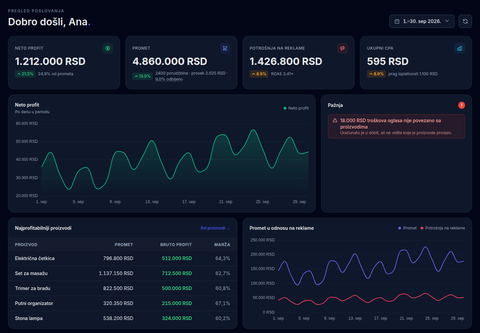Click the 8.9% badge next to ROAS 3.41×

click(x=259, y=74)
